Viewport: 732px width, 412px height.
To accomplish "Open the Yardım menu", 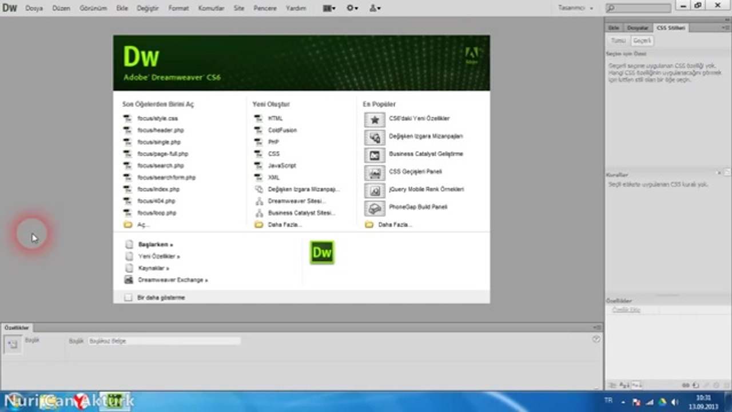I will tap(296, 9).
